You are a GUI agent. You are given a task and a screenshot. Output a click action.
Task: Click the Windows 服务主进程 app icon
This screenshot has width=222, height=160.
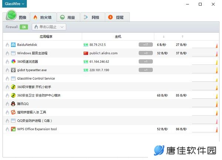13,53
